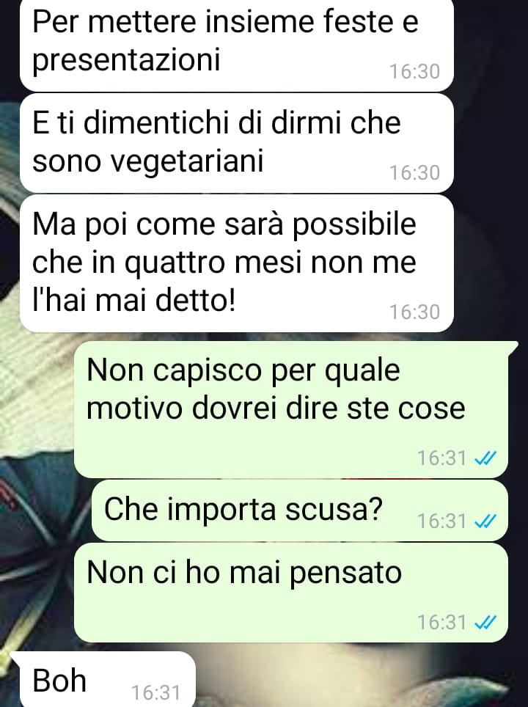Tap the 'Per mettere insieme feste e presentazioni' message
The width and height of the screenshot is (528, 707).
point(236,45)
